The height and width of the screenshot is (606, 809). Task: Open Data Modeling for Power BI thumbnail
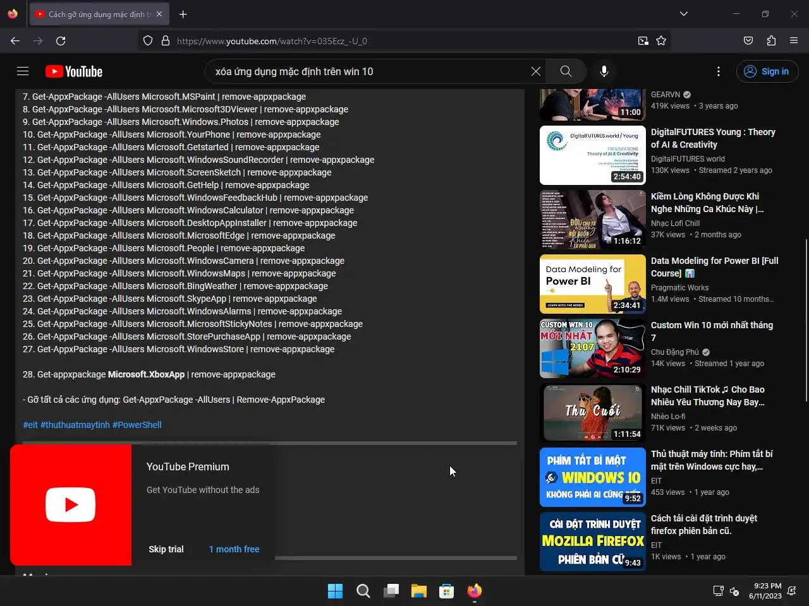point(593,284)
